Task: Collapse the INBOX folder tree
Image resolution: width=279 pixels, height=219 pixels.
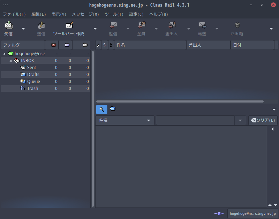Action: pyautogui.click(x=10, y=60)
